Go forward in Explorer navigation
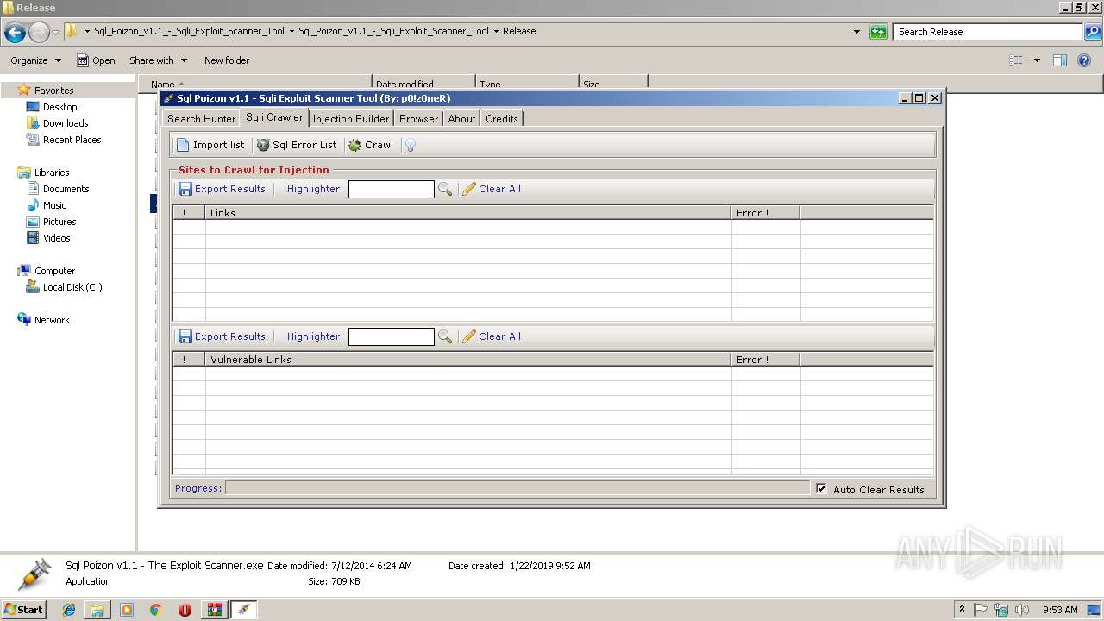This screenshot has width=1104, height=621. pos(39,33)
